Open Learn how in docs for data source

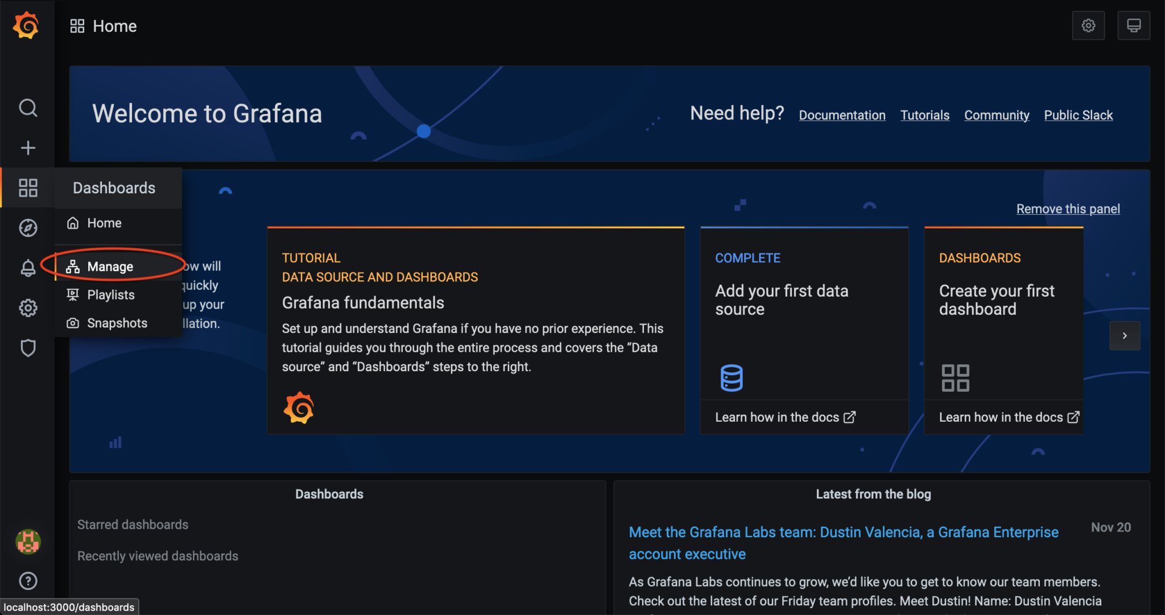785,417
